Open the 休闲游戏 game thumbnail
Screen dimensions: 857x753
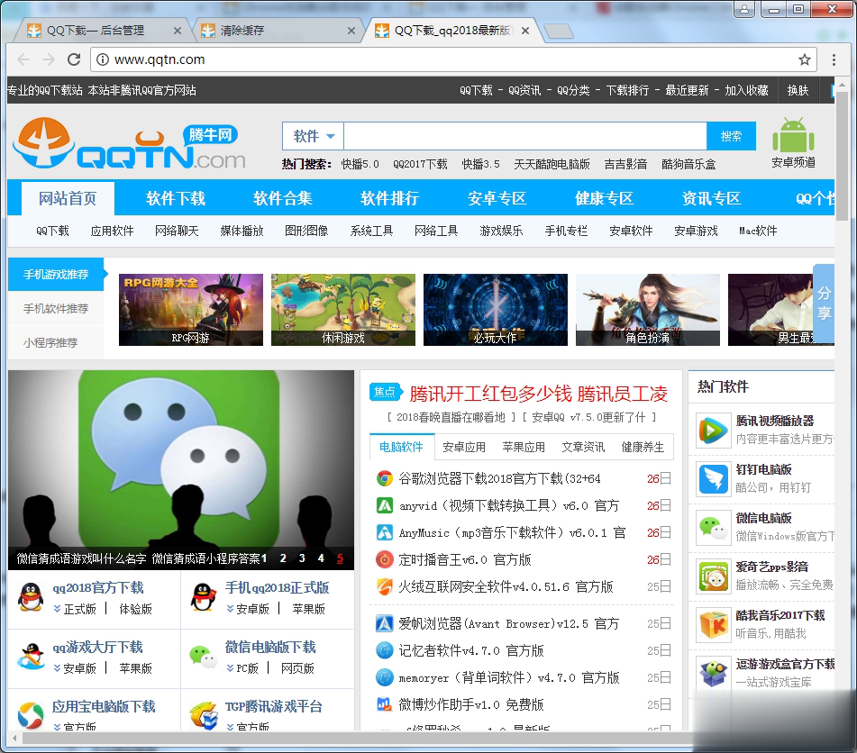(343, 310)
